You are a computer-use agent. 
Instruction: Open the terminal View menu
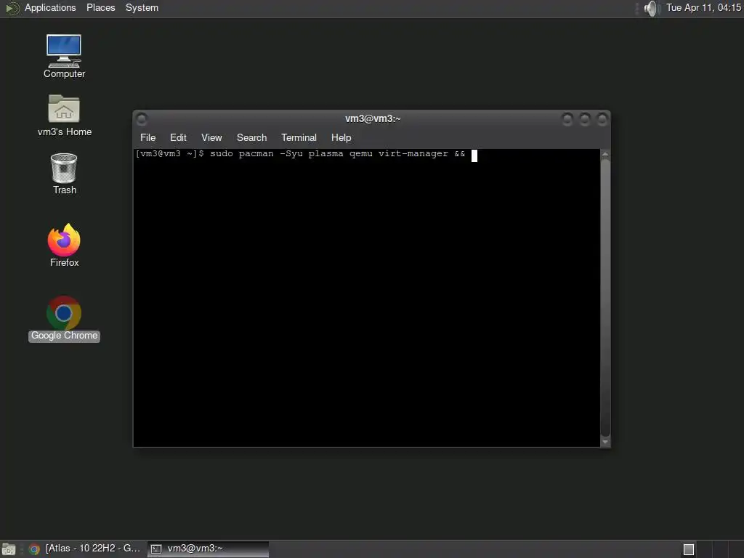tap(211, 137)
